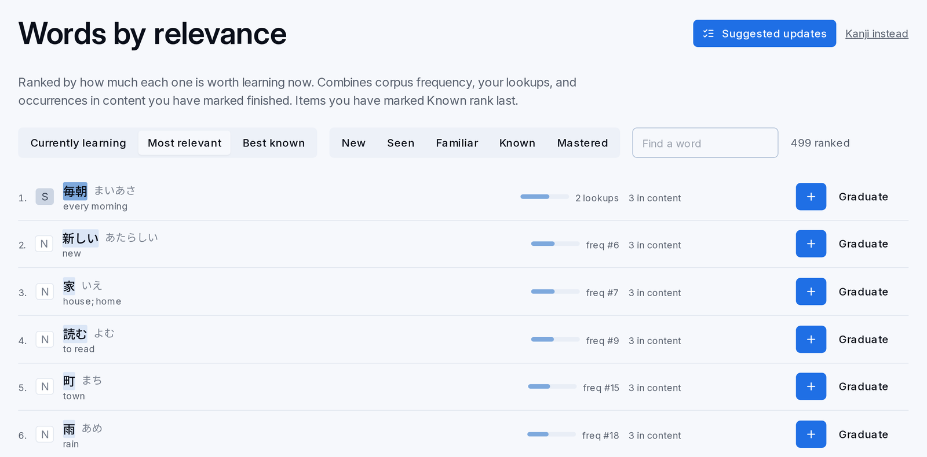Screen dimensions: 927x457
Task: Filter by Familiar status
Action: tap(457, 143)
